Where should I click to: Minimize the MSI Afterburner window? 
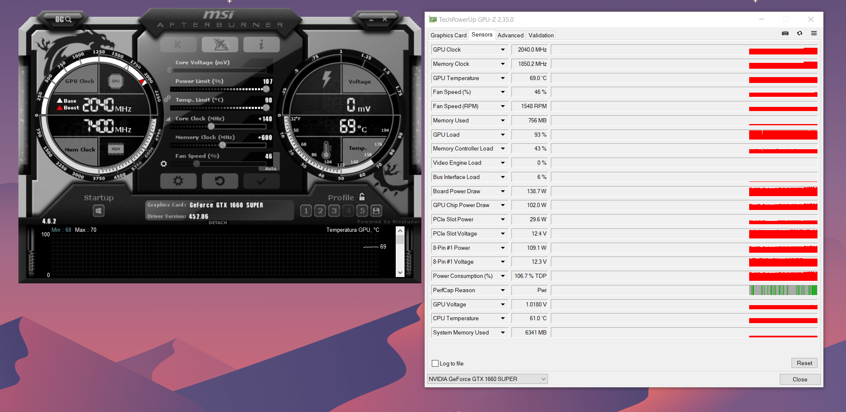pos(371,19)
